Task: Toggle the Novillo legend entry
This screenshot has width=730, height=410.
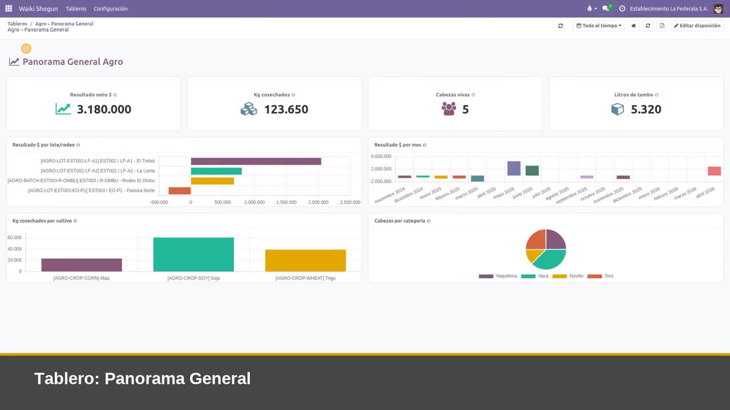Action: (x=568, y=276)
